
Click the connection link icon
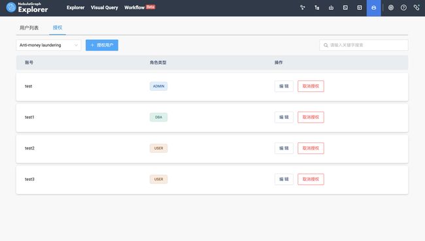point(416,8)
